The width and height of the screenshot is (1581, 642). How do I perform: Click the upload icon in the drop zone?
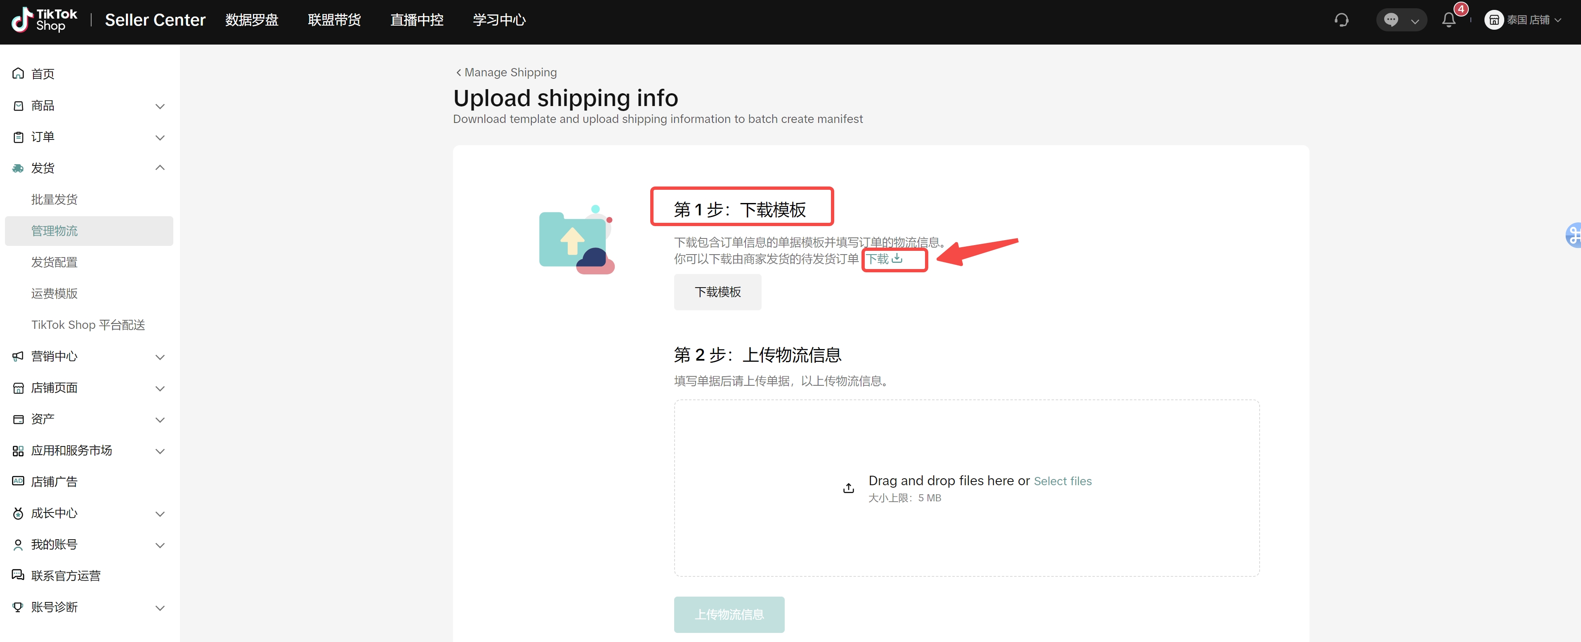[848, 488]
